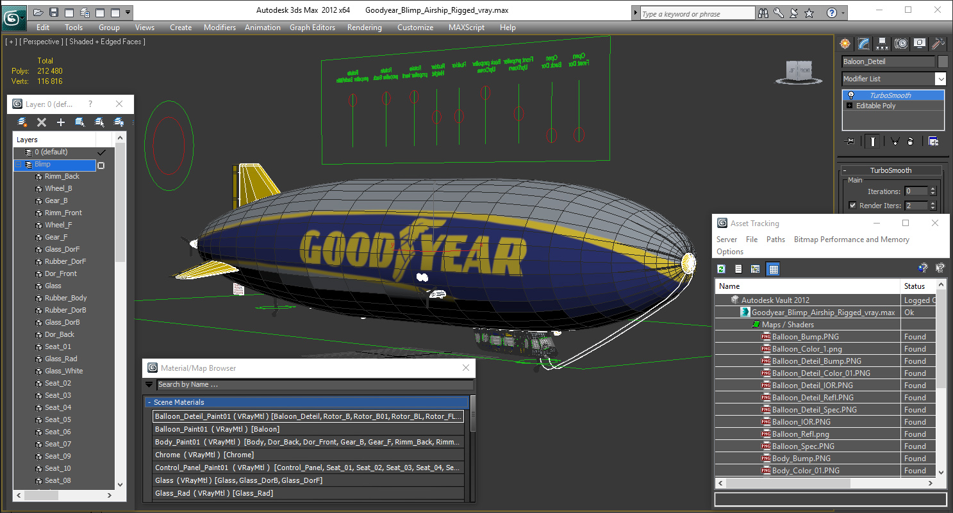The image size is (953, 513).
Task: Collapse the TurboSmooth rollout
Action: [845, 170]
